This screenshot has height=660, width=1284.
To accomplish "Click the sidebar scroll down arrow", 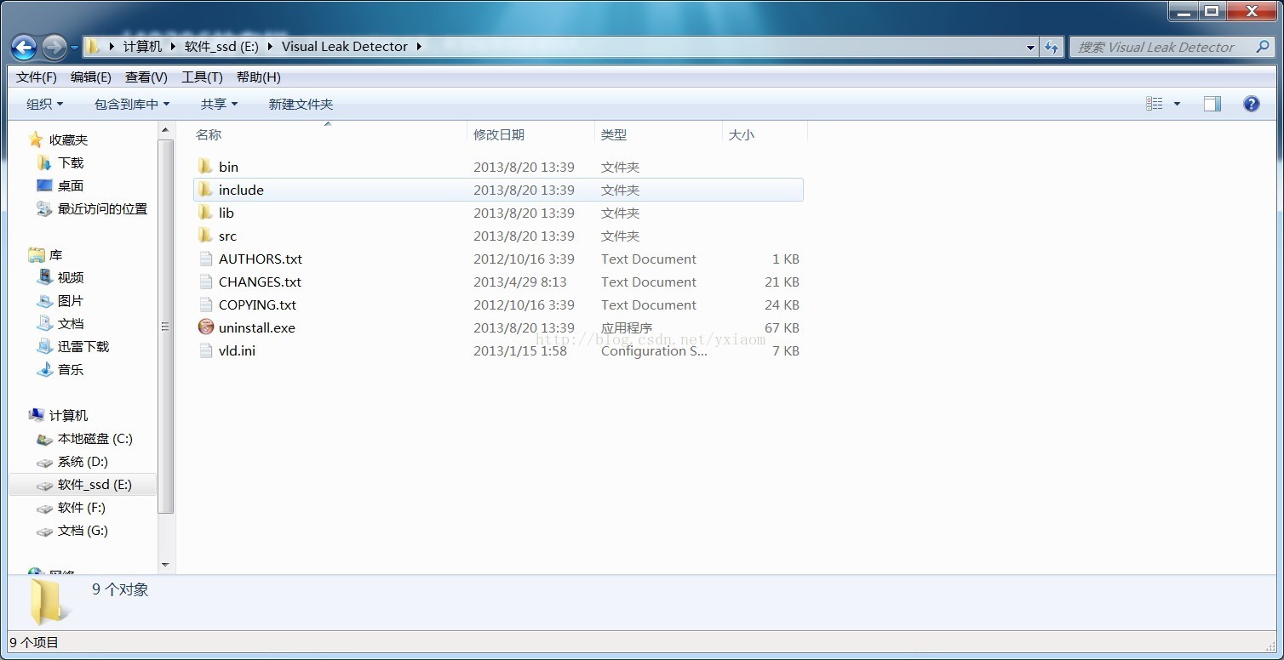I will (165, 565).
